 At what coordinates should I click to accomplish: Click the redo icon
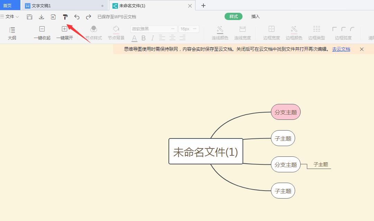pos(88,17)
